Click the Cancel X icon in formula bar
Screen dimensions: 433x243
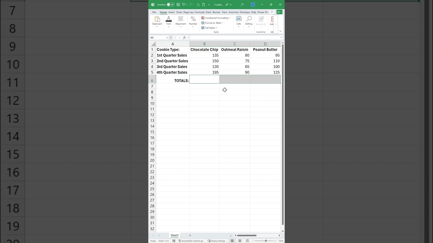[175, 37]
